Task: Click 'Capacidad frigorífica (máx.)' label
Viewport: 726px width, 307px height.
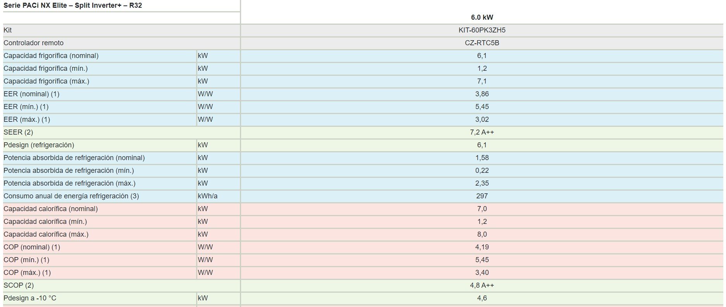Action: (x=46, y=81)
